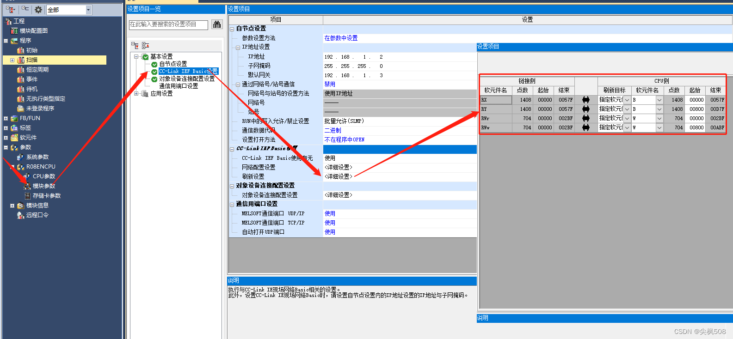Screen dimensions: 733x339
Task: Expand the 模块信息 node
Action: 12,206
